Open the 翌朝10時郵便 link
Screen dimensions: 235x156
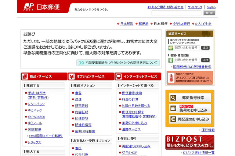coord(85,131)
